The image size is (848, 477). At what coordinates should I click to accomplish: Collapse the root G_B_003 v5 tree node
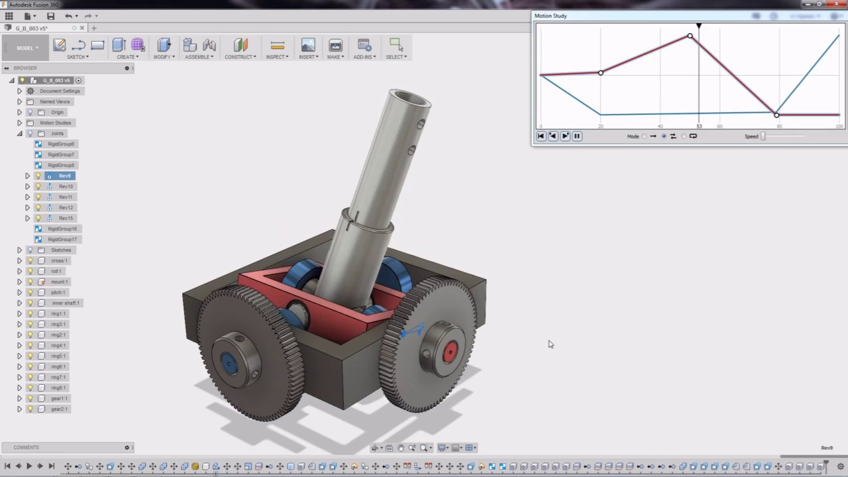(11, 80)
